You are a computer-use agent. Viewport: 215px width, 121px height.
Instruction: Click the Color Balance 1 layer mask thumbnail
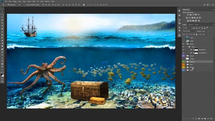tap(196, 53)
